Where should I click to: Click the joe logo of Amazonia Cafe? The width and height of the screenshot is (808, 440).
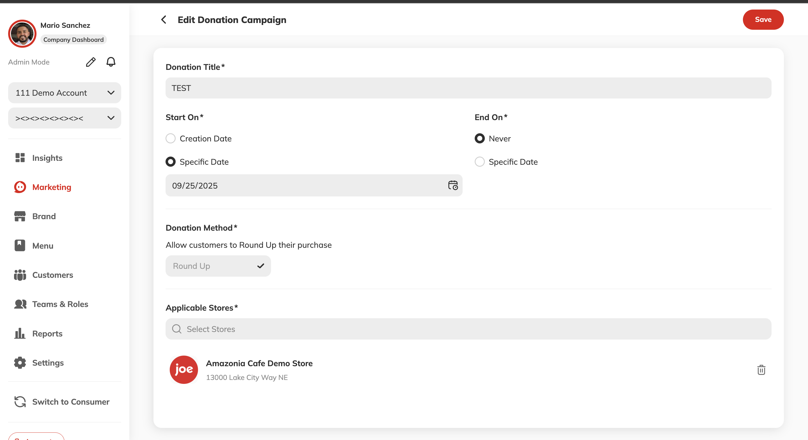(x=183, y=369)
